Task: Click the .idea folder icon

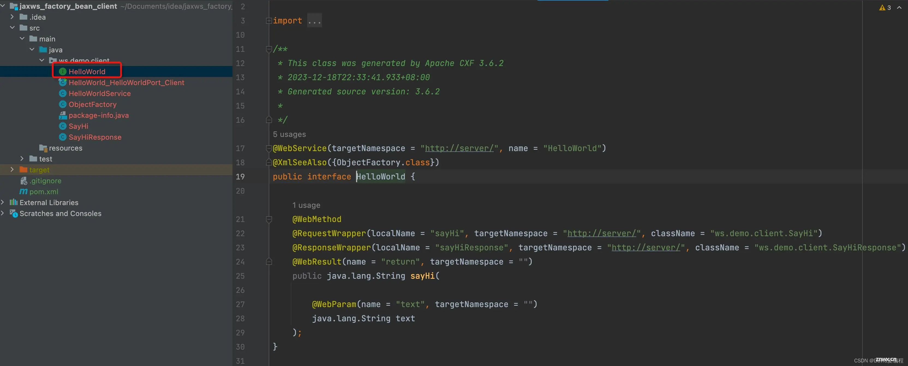Action: pos(23,17)
